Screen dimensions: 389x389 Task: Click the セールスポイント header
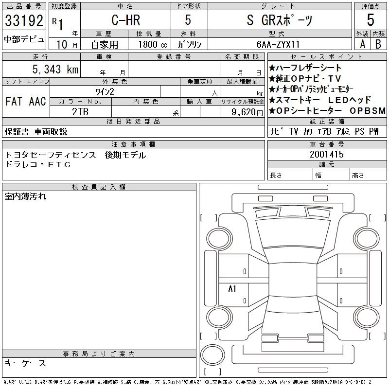pyautogui.click(x=327, y=56)
